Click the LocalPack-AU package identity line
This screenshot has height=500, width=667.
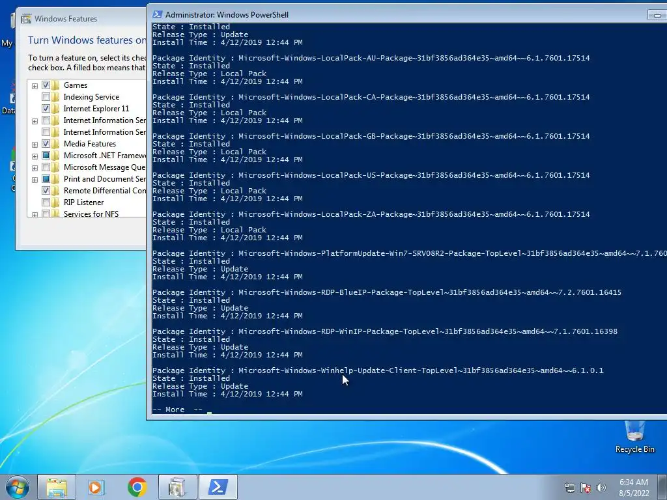coord(371,58)
